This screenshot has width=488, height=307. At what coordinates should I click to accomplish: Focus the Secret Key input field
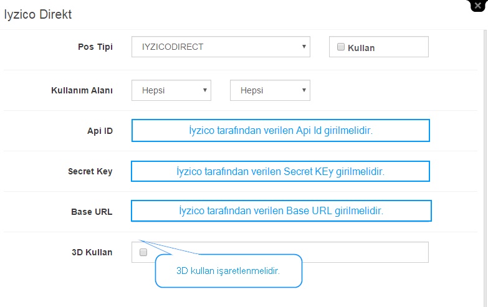[x=280, y=171]
